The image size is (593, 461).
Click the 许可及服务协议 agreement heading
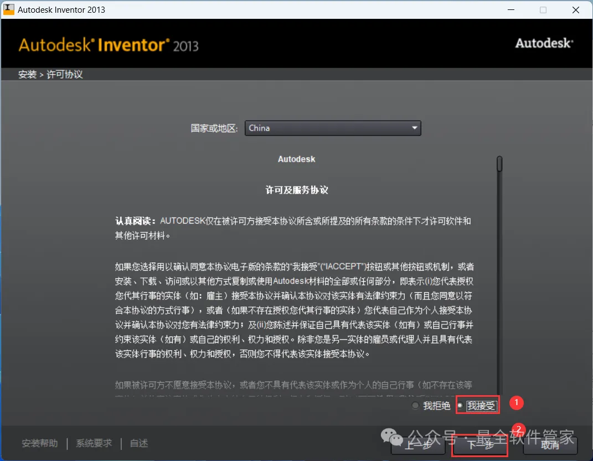(297, 190)
